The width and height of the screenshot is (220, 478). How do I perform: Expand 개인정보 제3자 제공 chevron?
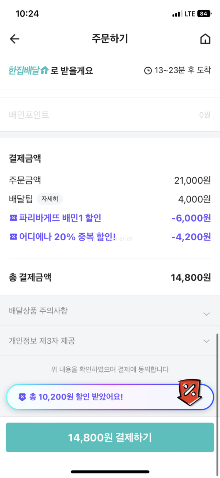click(x=206, y=341)
